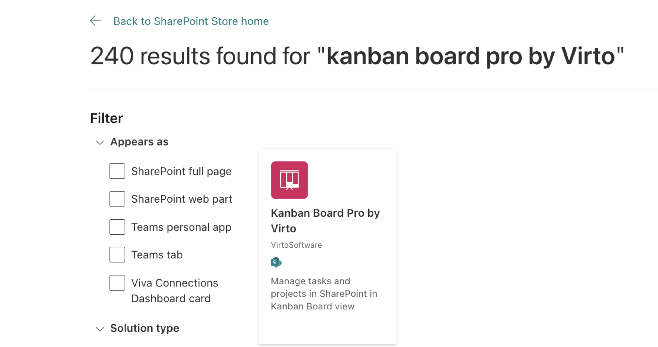Open the Kanban Board Pro app card

click(327, 245)
